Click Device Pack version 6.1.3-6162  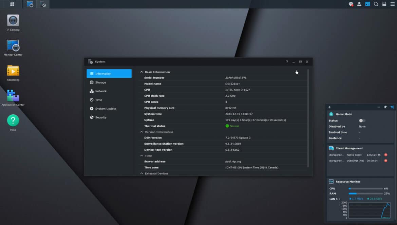pos(232,150)
